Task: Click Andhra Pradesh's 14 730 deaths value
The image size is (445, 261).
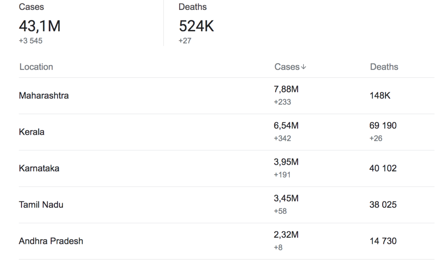Action: pyautogui.click(x=383, y=241)
